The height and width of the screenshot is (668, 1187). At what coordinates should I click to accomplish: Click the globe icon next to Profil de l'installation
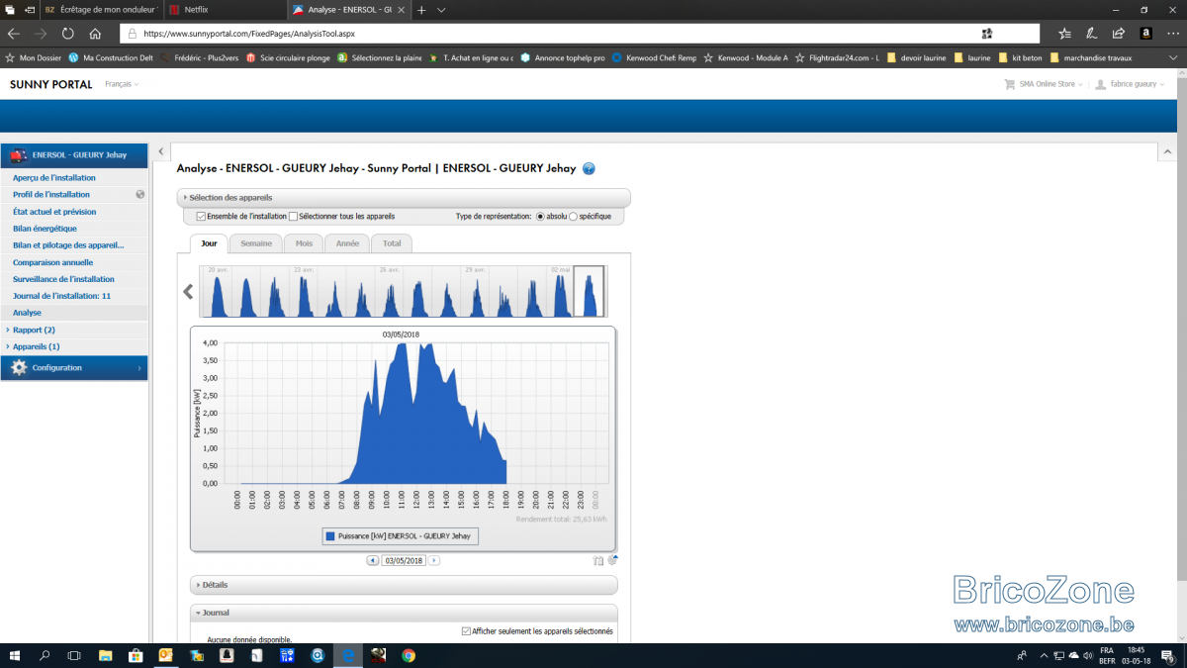tap(140, 195)
